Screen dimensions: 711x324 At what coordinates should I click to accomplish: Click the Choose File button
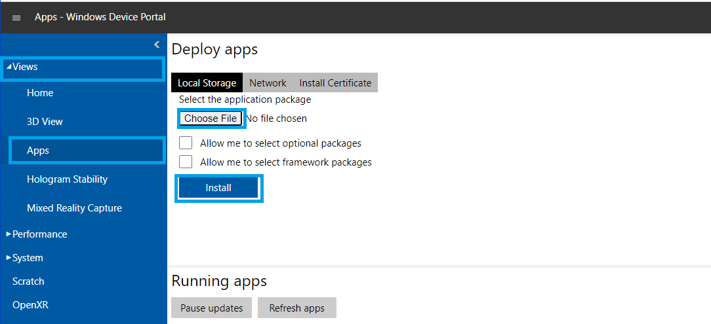pyautogui.click(x=211, y=118)
